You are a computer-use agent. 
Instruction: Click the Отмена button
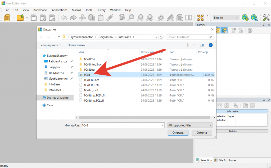[x=202, y=133]
